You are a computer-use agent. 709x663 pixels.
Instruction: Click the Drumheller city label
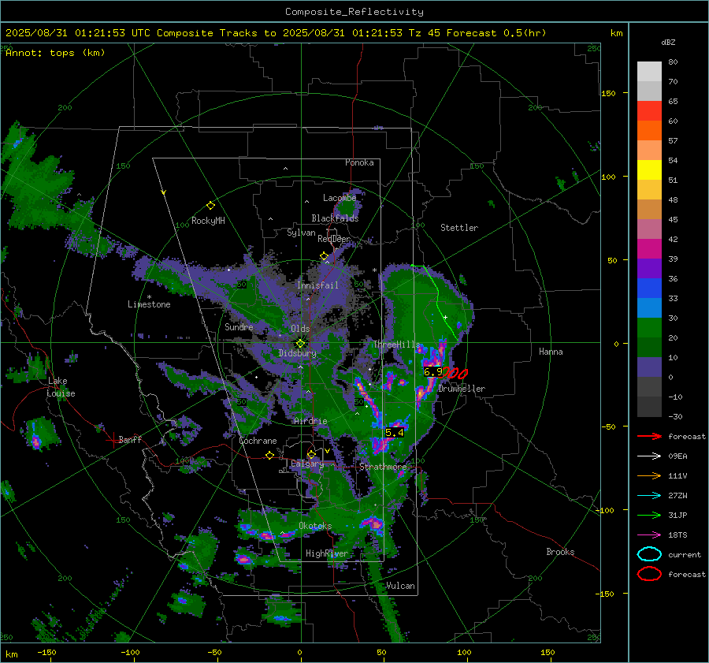point(462,389)
